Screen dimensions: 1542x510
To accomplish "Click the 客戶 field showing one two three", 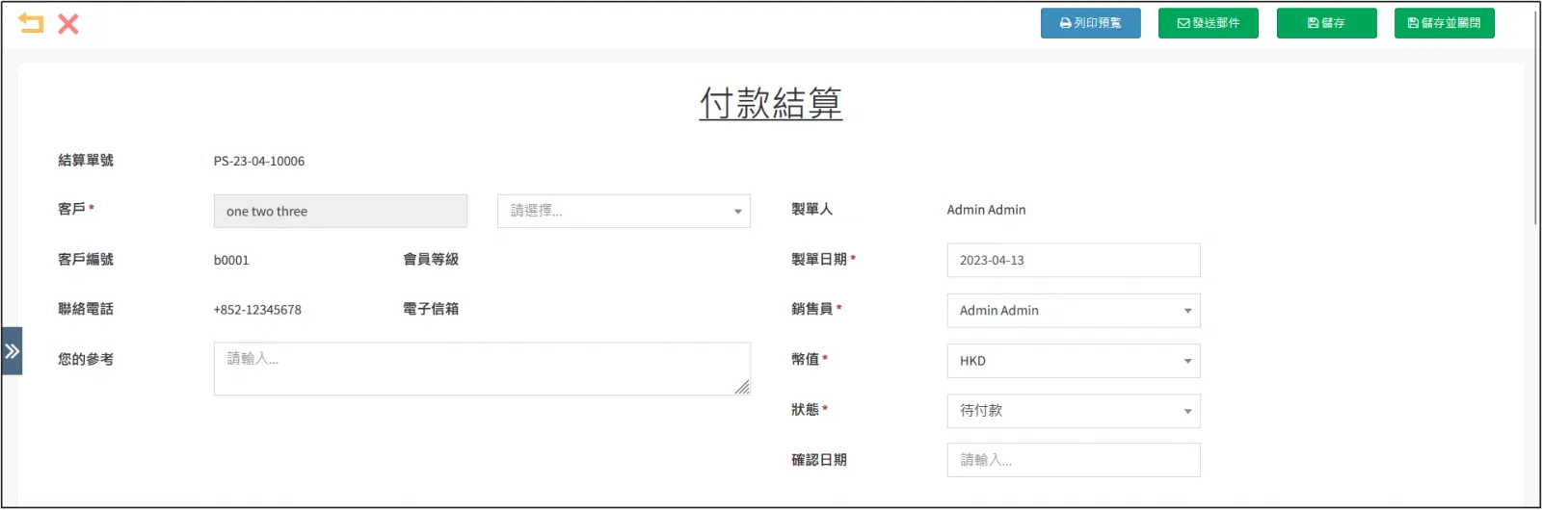I will click(340, 212).
